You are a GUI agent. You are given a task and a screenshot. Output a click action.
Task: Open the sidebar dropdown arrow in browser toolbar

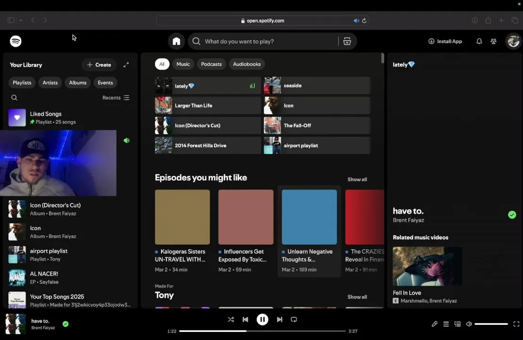(x=21, y=20)
